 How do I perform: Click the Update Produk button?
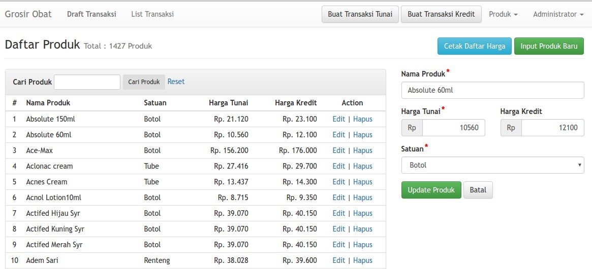[431, 190]
